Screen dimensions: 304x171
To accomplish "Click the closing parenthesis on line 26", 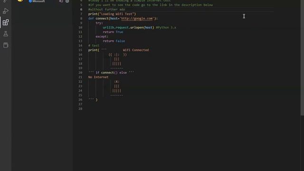I will [96, 100].
